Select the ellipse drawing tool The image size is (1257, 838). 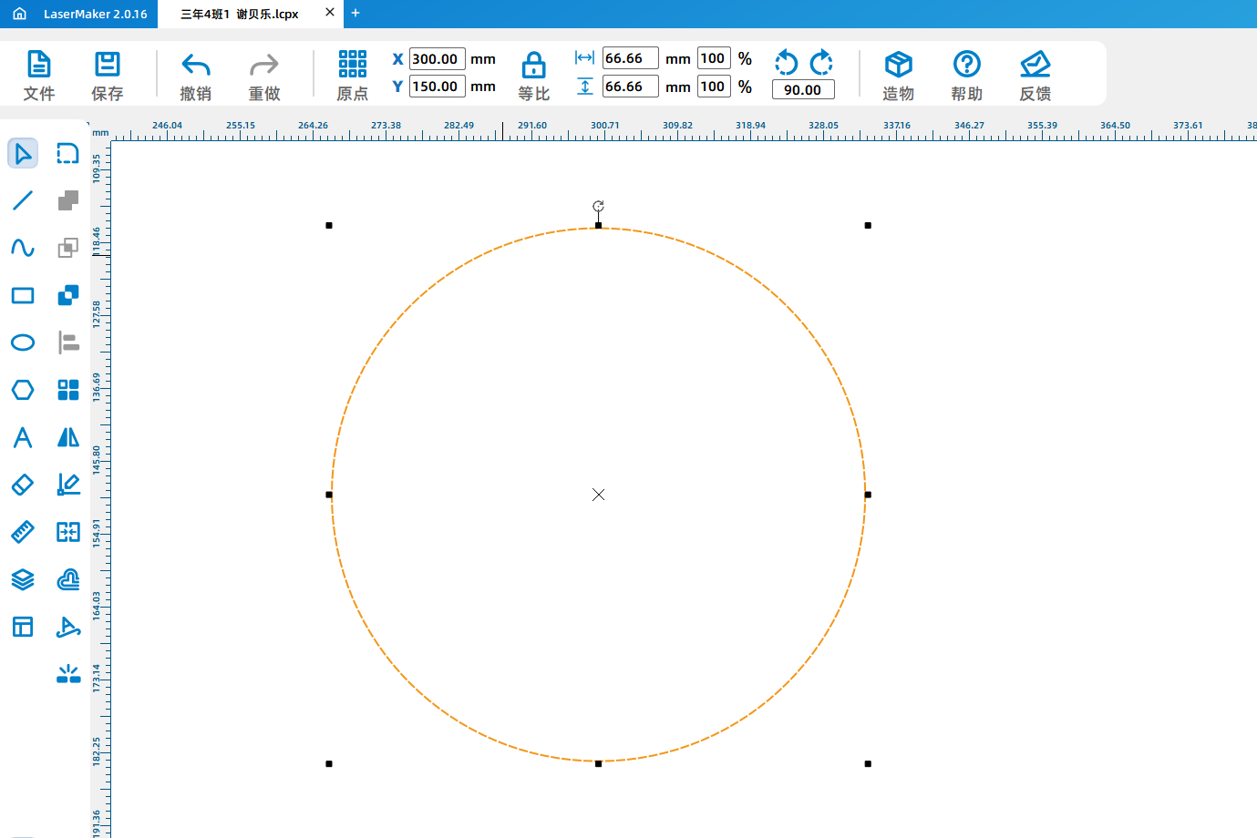click(x=23, y=342)
